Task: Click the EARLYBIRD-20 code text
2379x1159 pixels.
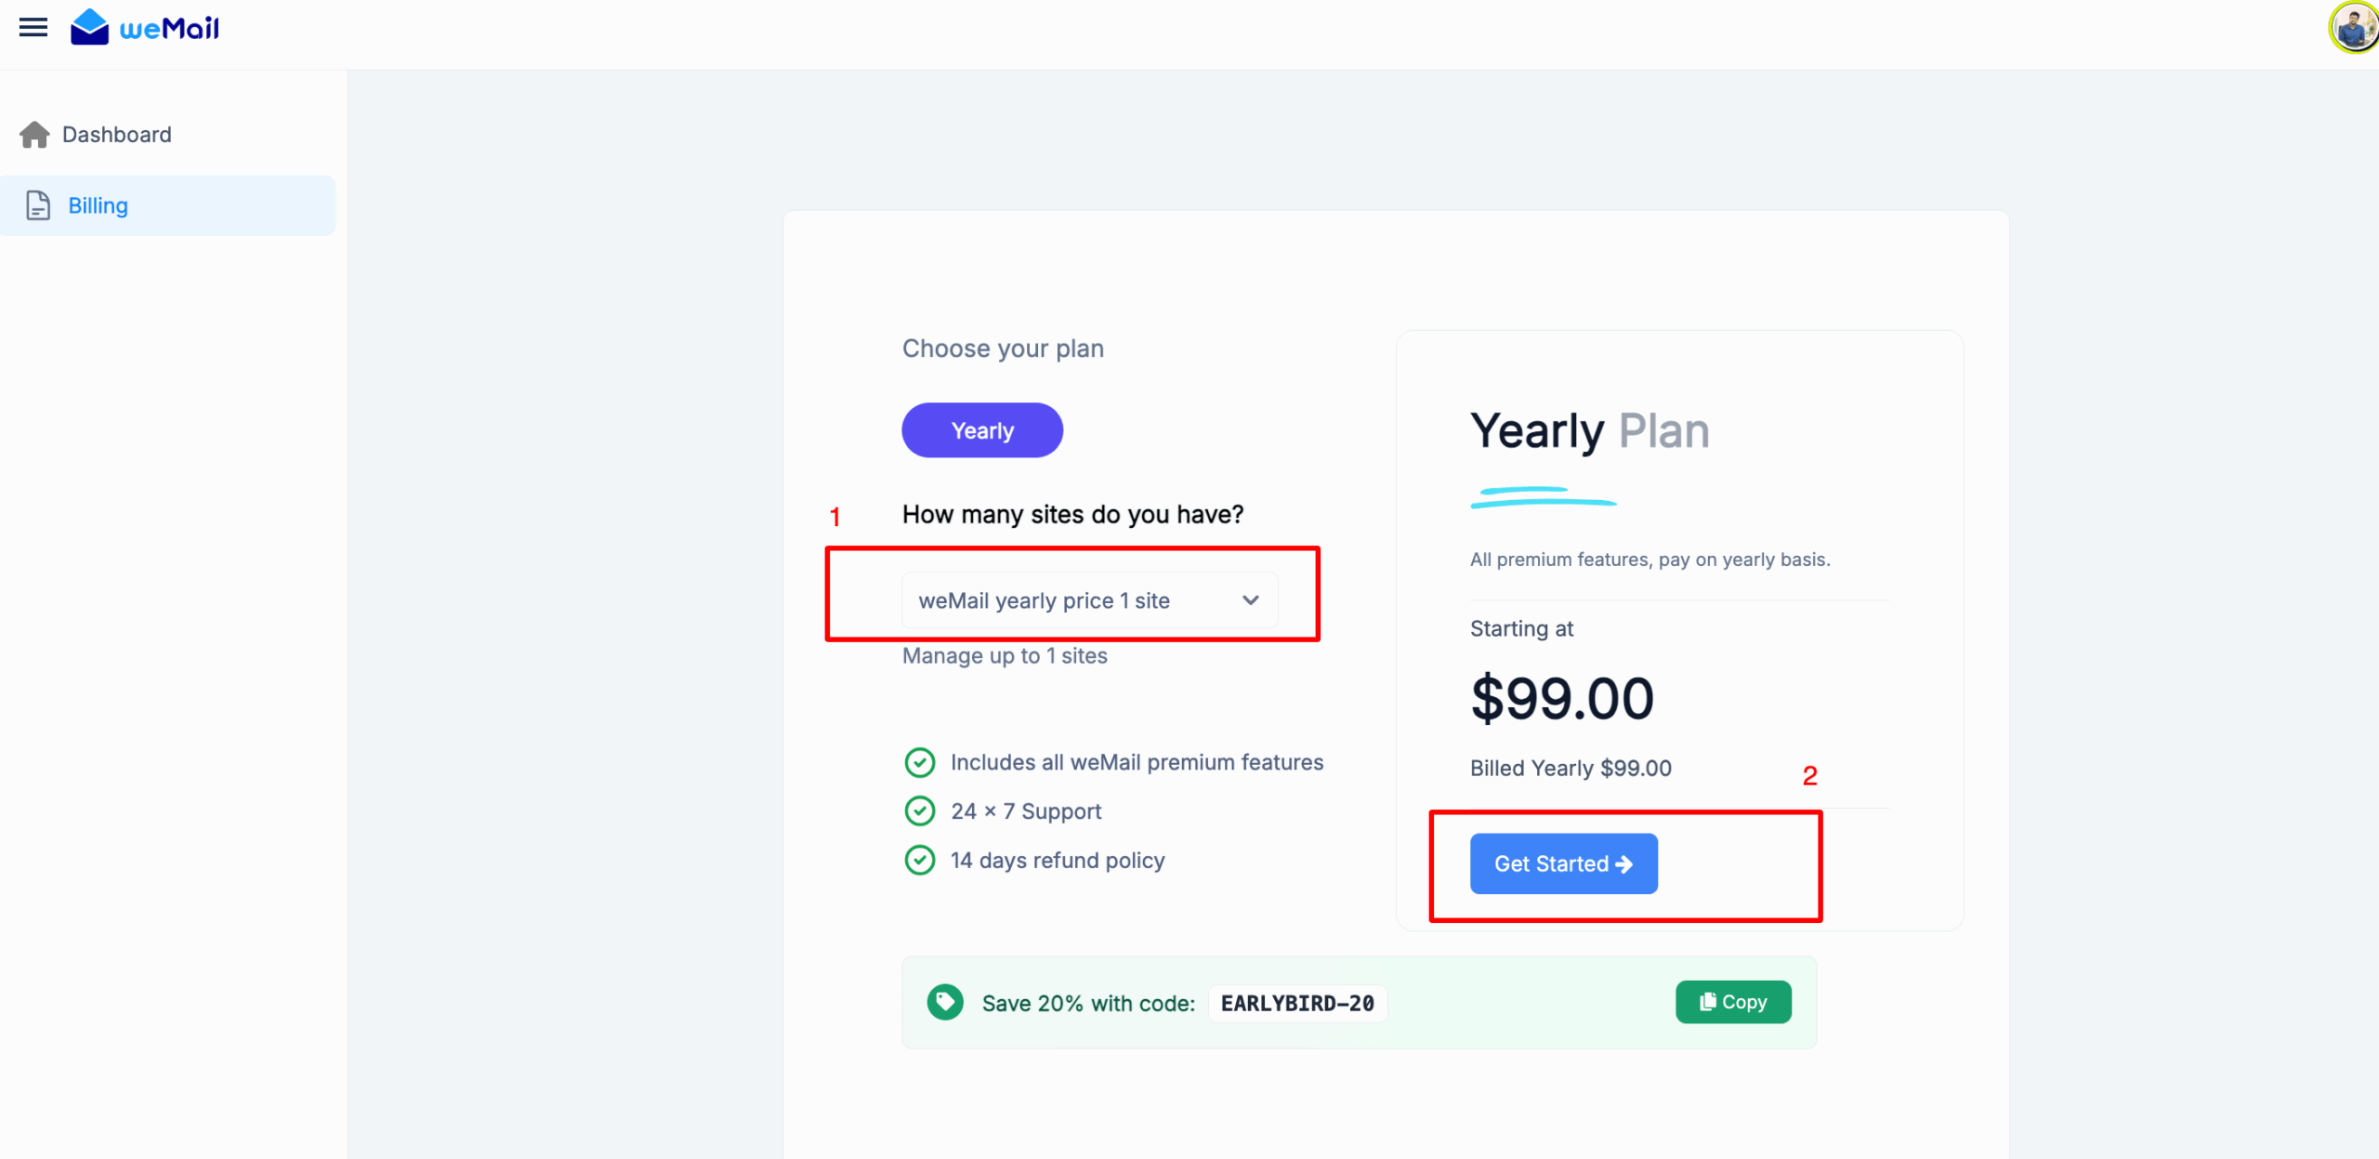Action: [1297, 1004]
